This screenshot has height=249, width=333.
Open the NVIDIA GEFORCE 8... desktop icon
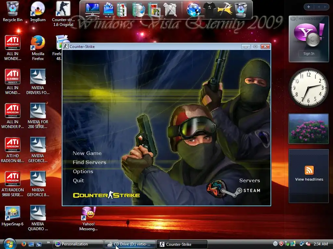click(x=38, y=184)
